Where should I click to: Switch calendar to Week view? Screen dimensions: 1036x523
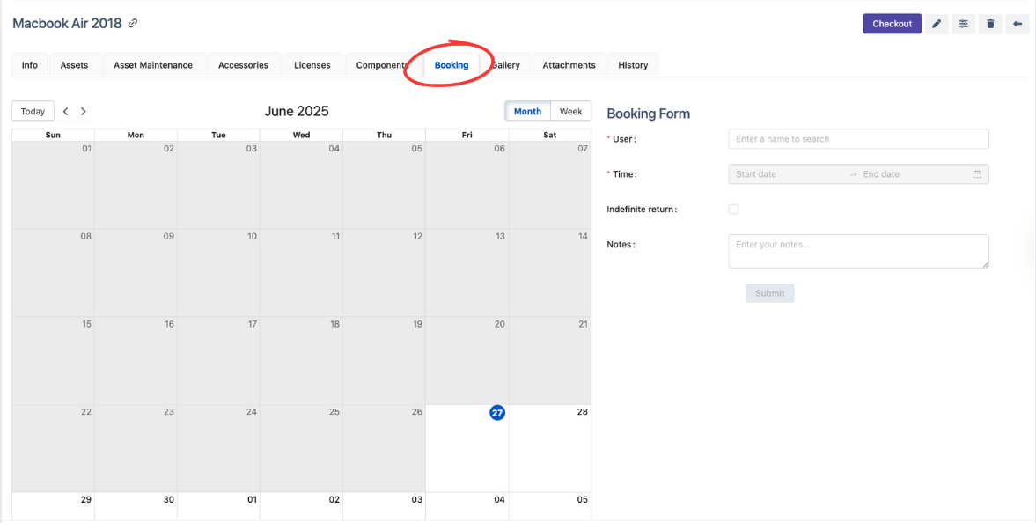coord(571,111)
